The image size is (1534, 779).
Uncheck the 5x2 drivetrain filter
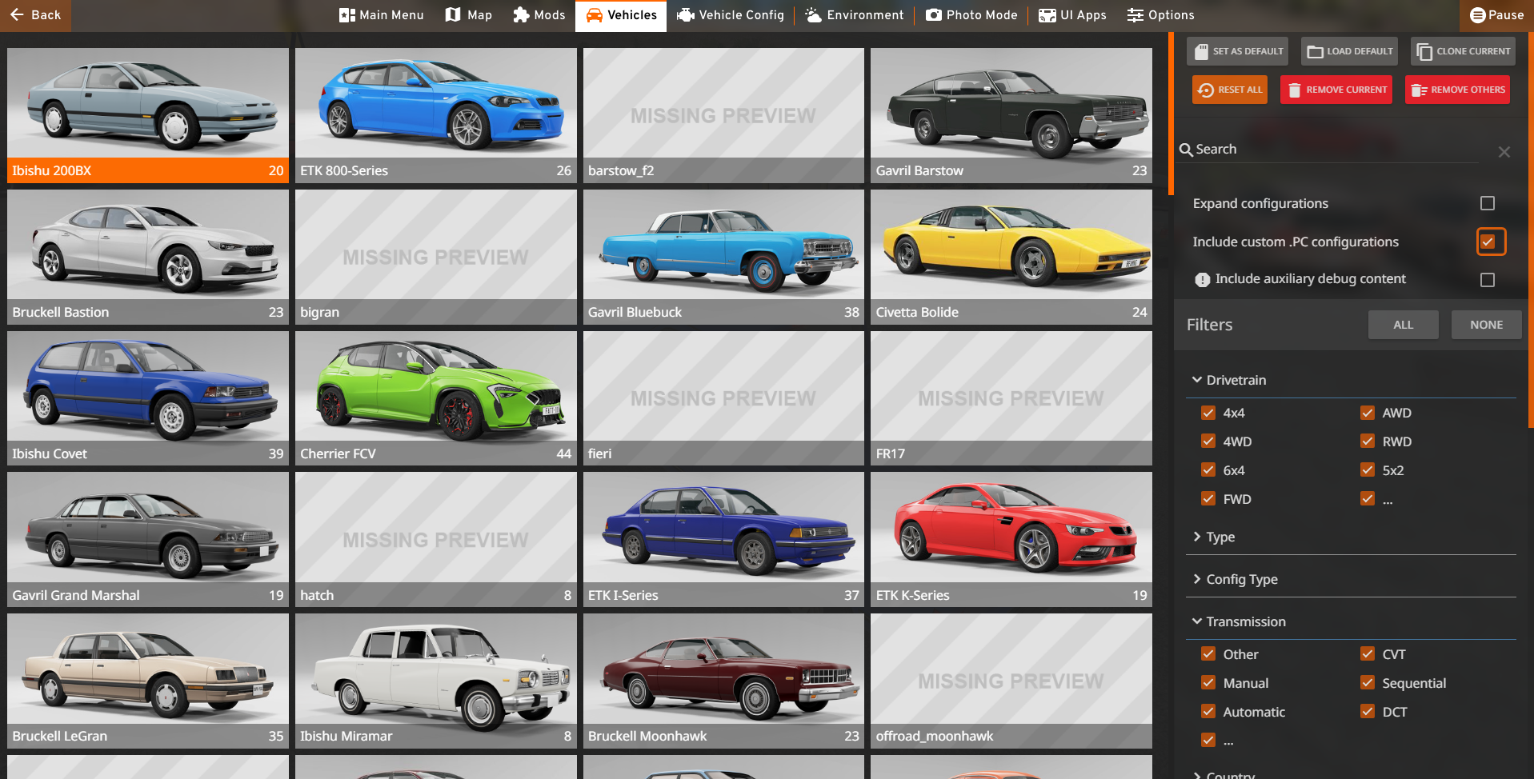(x=1368, y=470)
